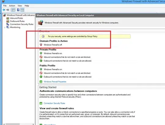This screenshot has width=165, height=125.
Task: Select Connection Security Rules in the console tree
Action: pyautogui.click(x=22, y=24)
